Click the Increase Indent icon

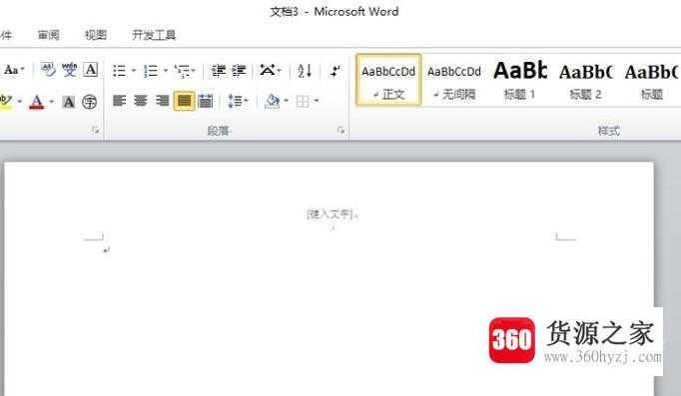click(x=239, y=71)
